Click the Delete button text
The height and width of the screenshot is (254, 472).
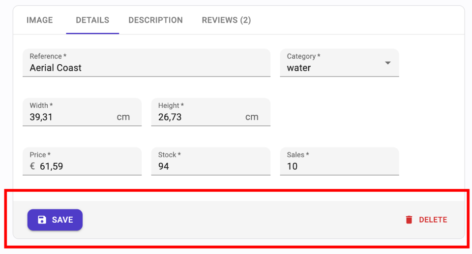pyautogui.click(x=433, y=220)
